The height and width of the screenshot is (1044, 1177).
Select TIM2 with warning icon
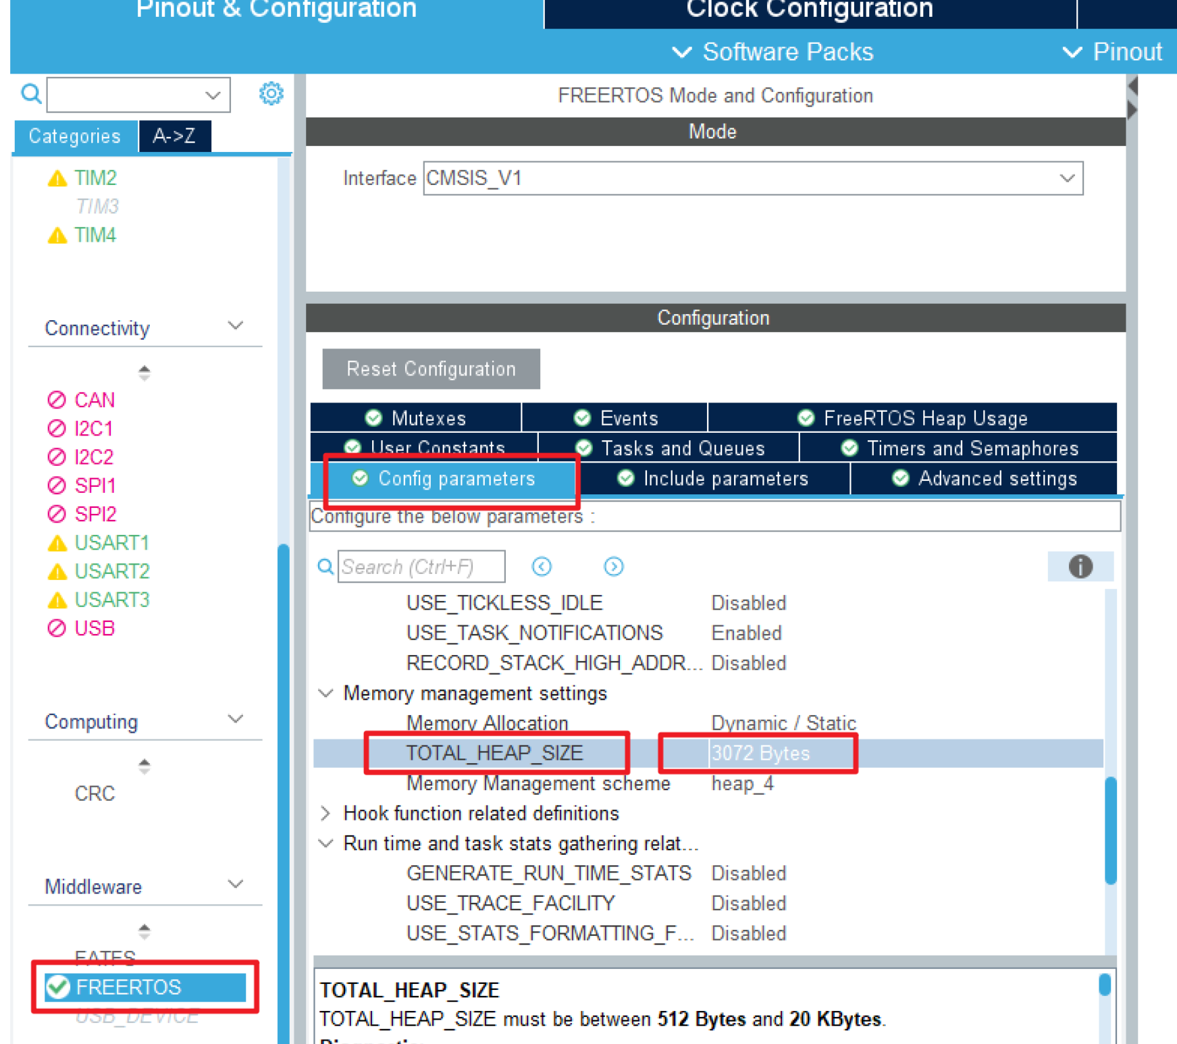[82, 178]
